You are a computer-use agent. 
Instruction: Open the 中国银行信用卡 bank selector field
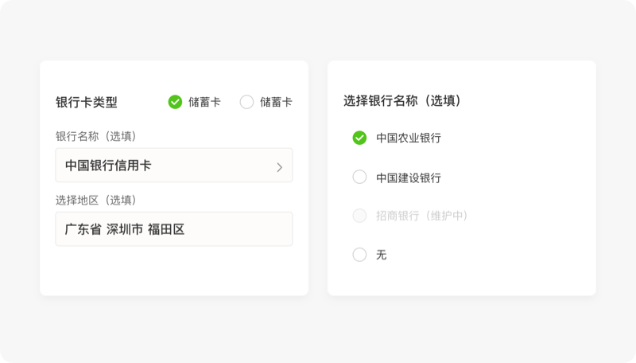(x=159, y=166)
